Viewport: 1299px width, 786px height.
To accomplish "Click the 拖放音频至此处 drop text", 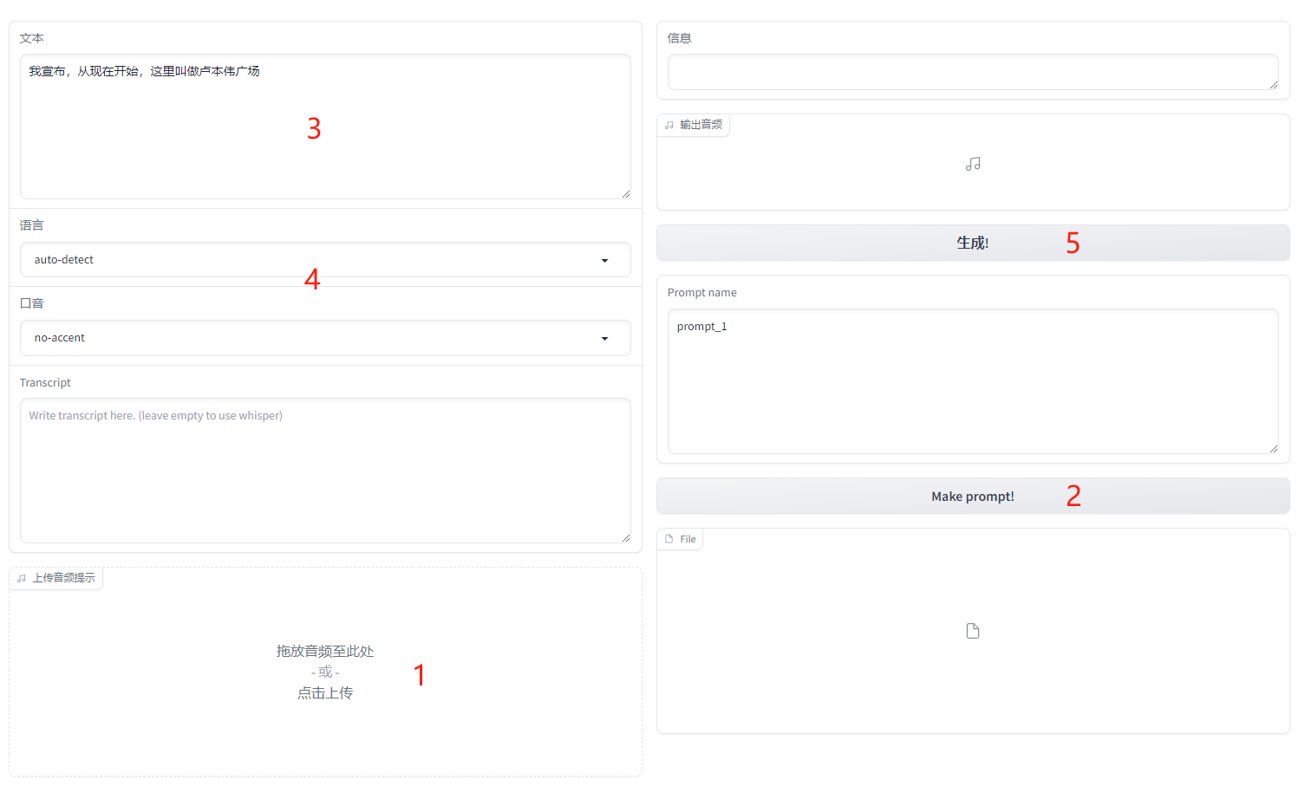I will pyautogui.click(x=325, y=651).
